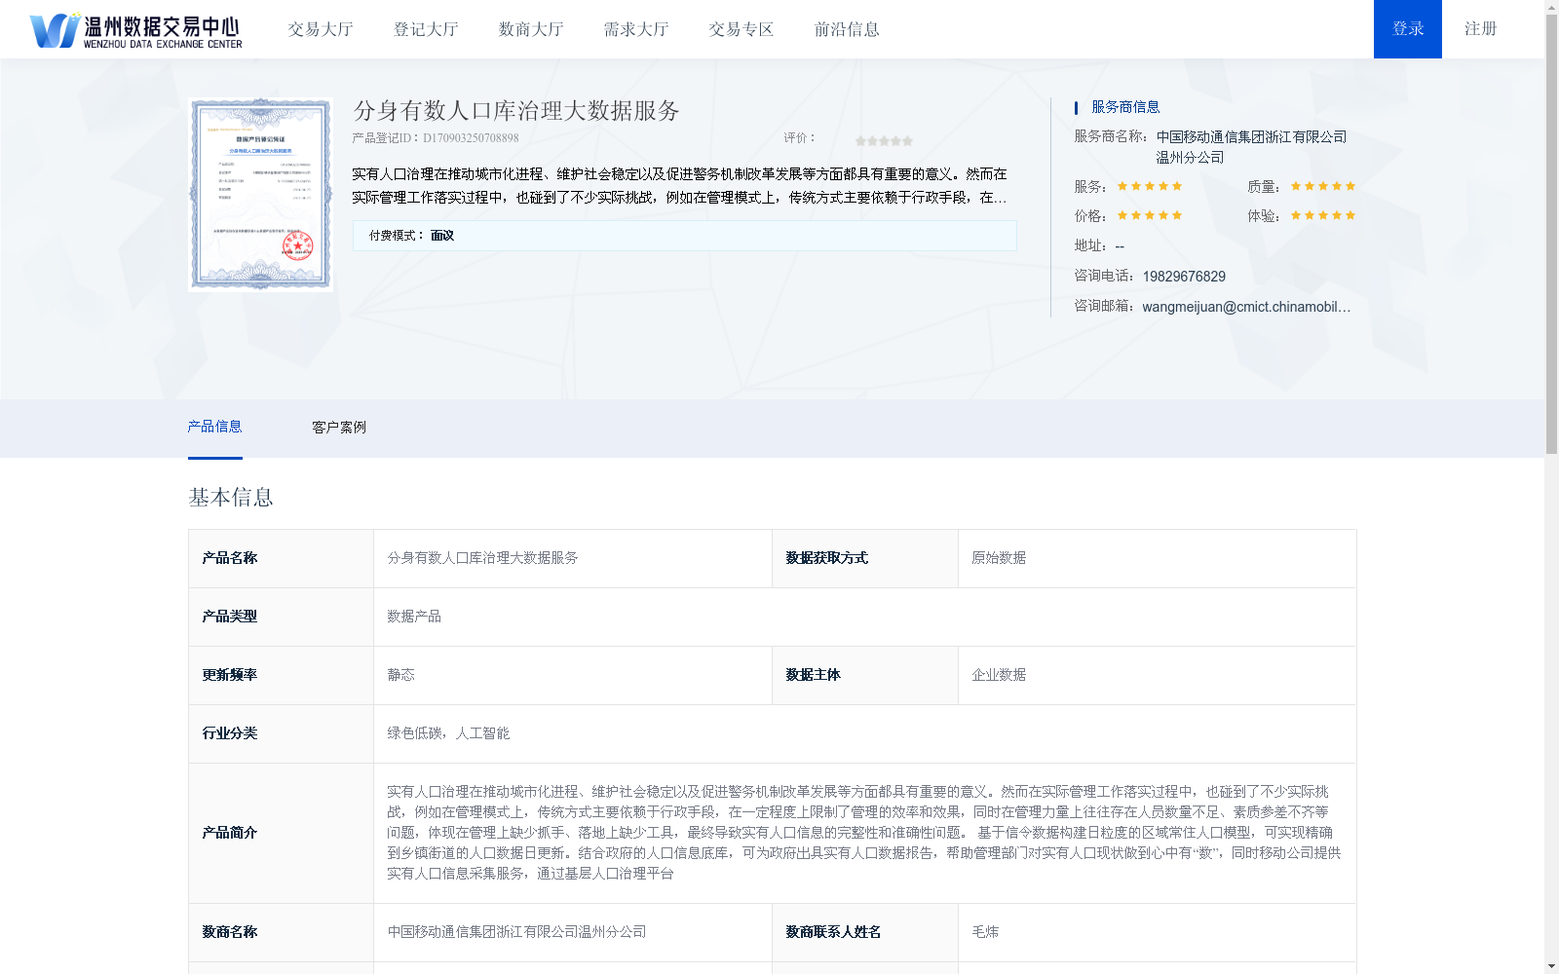This screenshot has width=1559, height=974.
Task: Switch to the 产品信息 tab
Action: click(214, 427)
